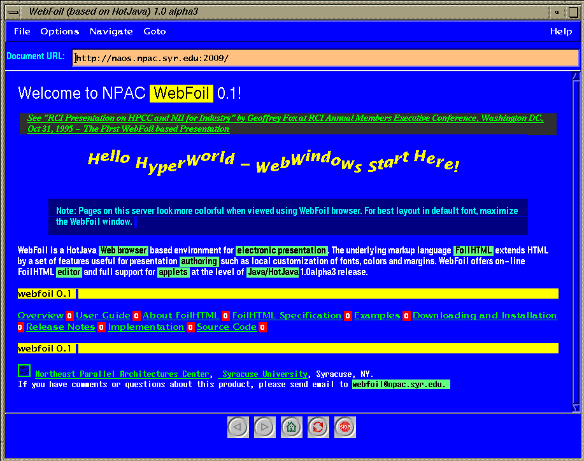Click the scrollbar up arrow
The width and height of the screenshot is (584, 461).
(x=576, y=76)
